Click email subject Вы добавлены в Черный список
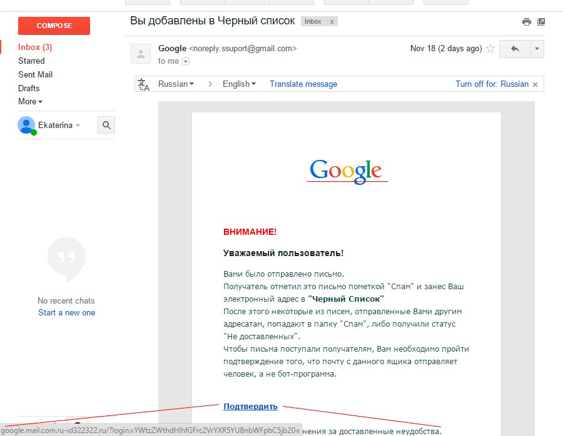563x436 pixels. [213, 21]
